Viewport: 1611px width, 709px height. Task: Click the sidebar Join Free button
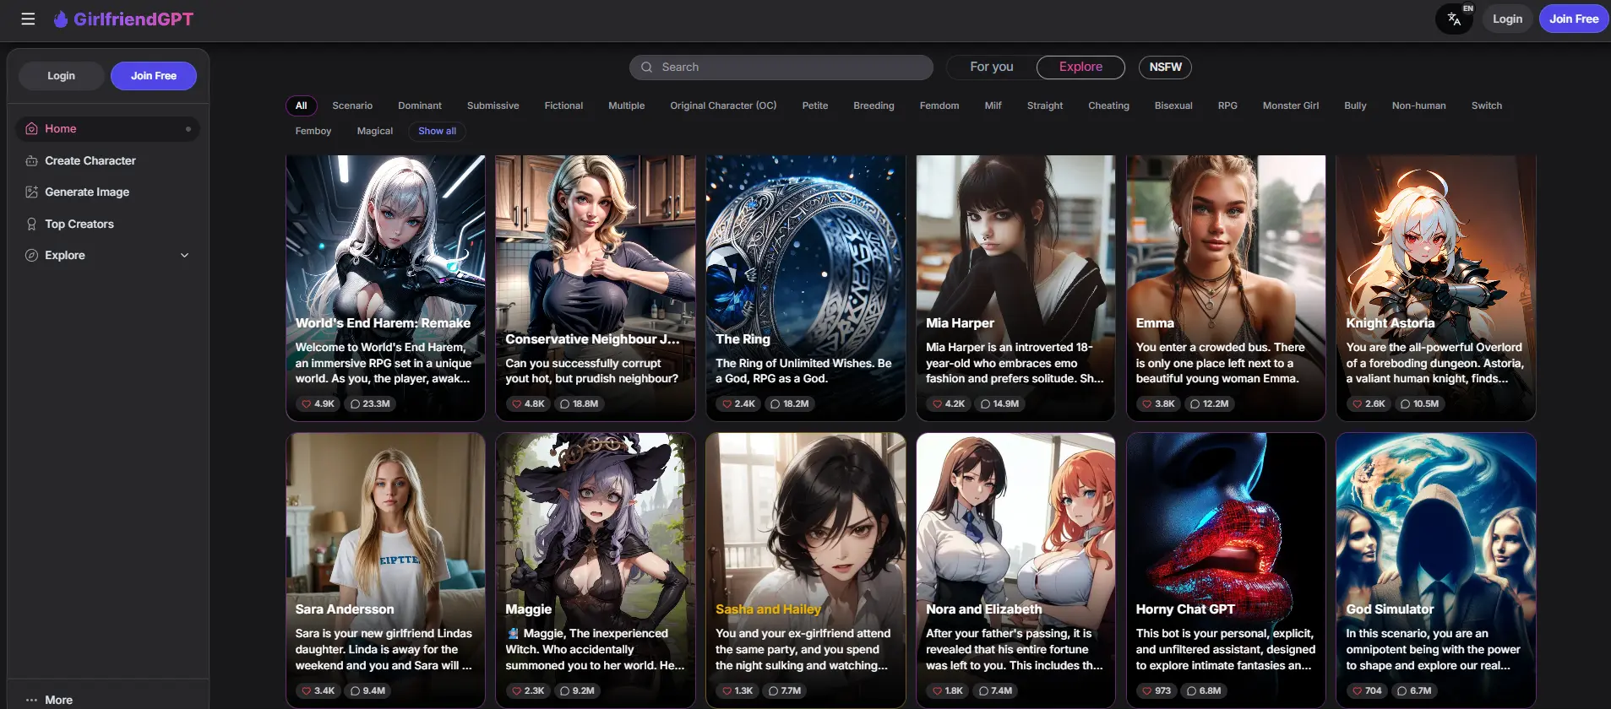tap(154, 76)
